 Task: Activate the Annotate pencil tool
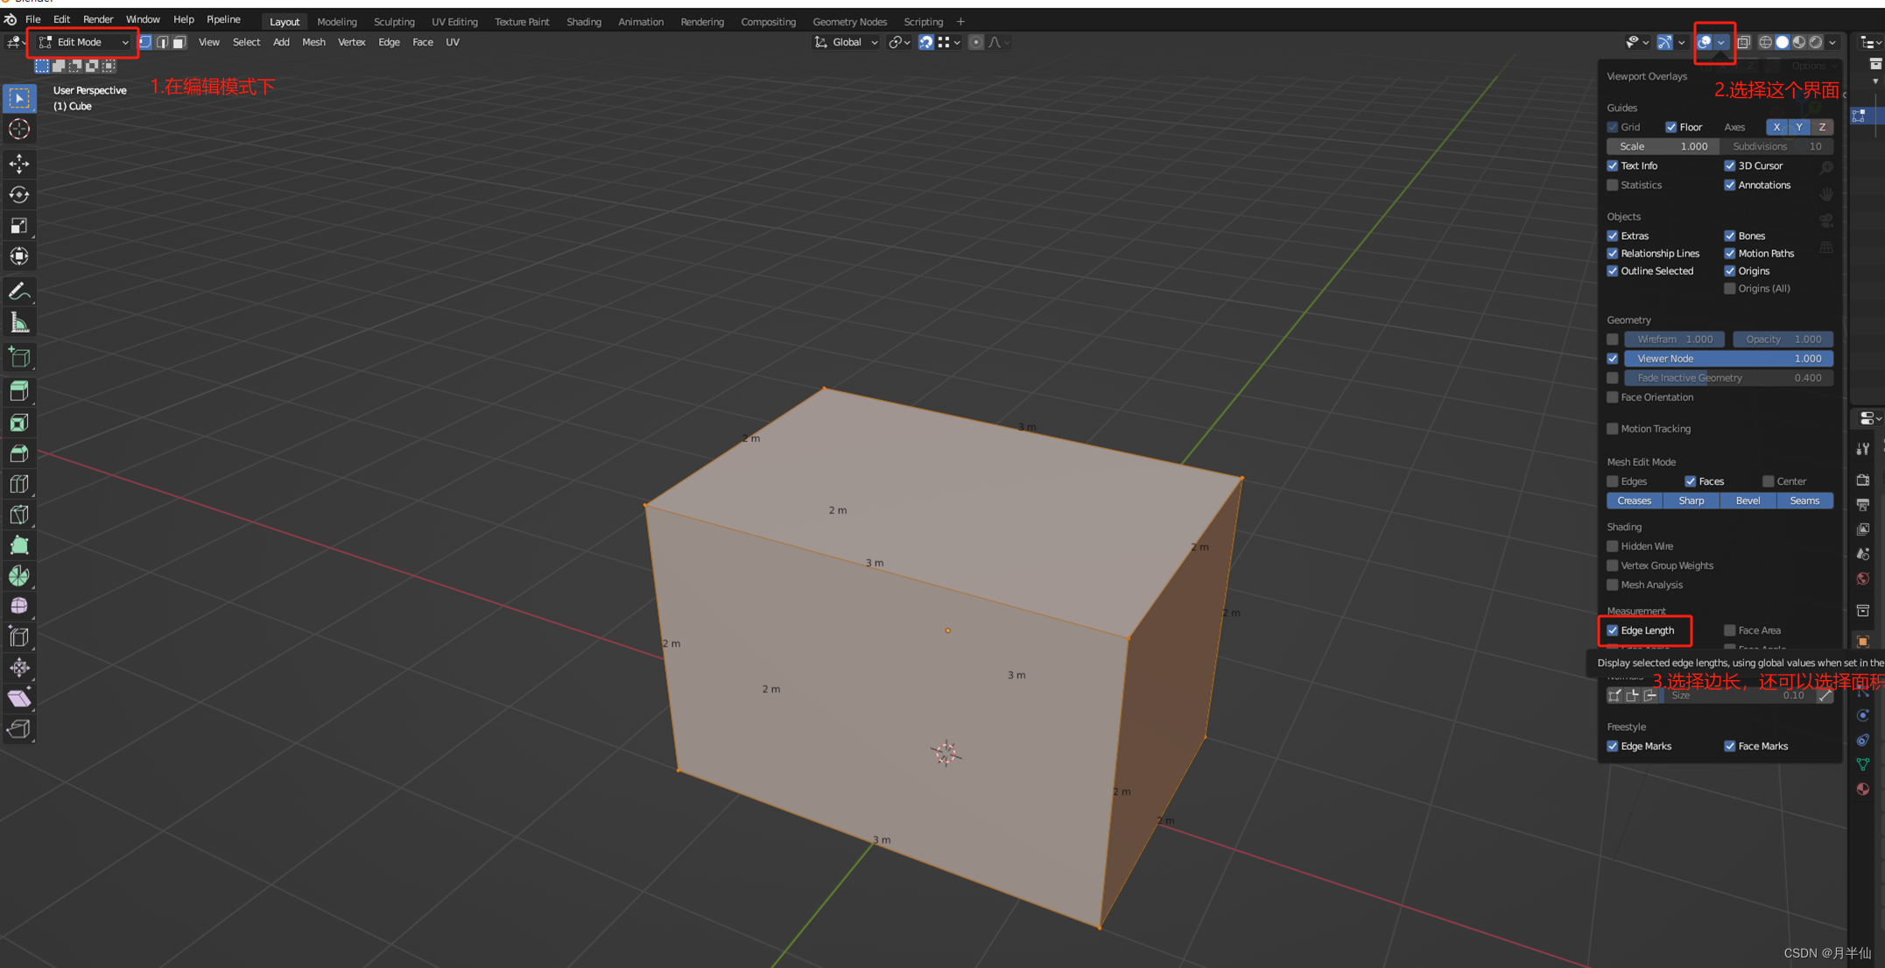click(x=19, y=291)
